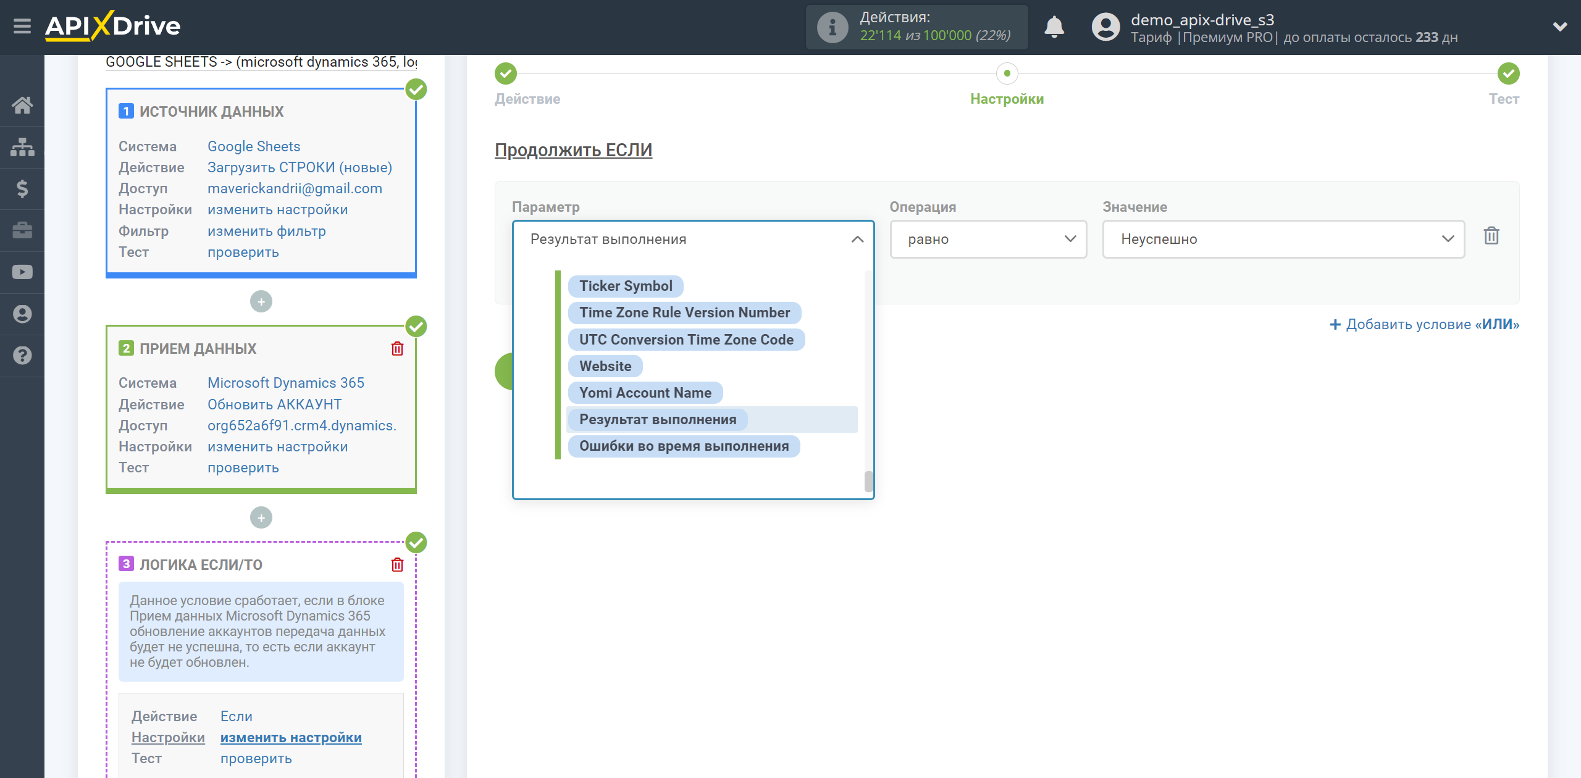Add a step after the Прием данных block
This screenshot has width=1581, height=778.
[x=261, y=518]
